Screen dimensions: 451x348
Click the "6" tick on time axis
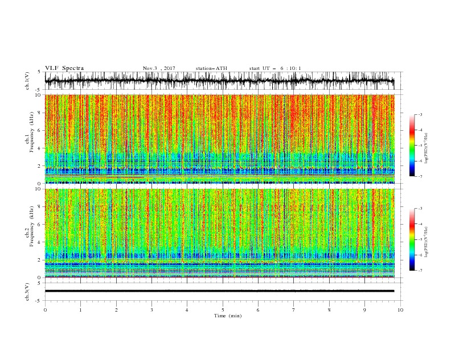pyautogui.click(x=258, y=310)
